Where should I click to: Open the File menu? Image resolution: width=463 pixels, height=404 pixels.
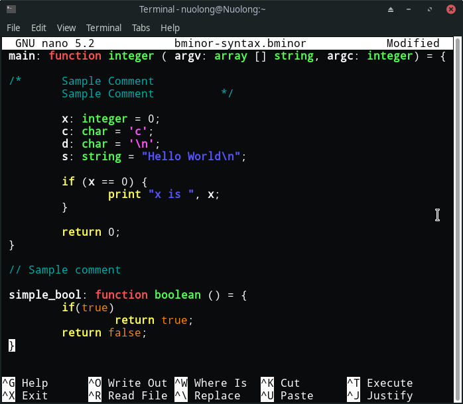(13, 28)
